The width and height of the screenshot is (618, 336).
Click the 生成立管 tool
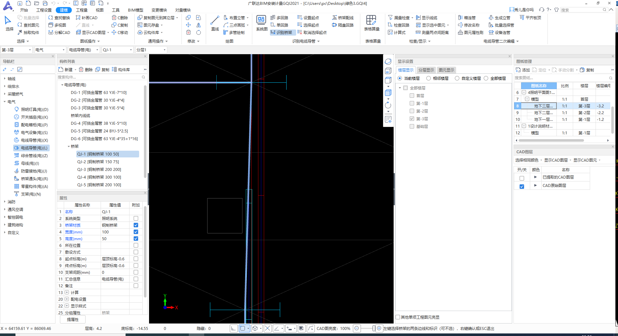tap(499, 18)
